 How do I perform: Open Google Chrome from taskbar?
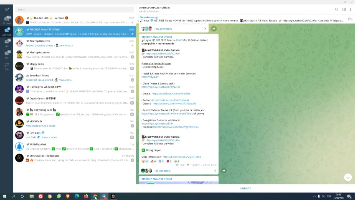[x=95, y=196]
